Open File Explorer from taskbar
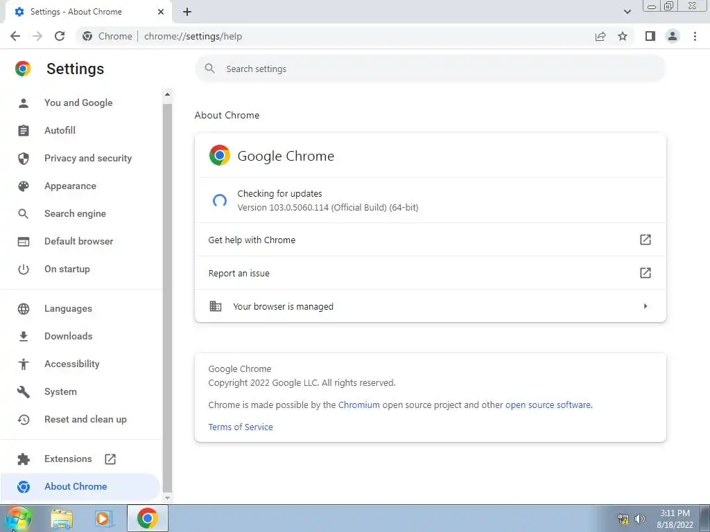 coord(62,519)
